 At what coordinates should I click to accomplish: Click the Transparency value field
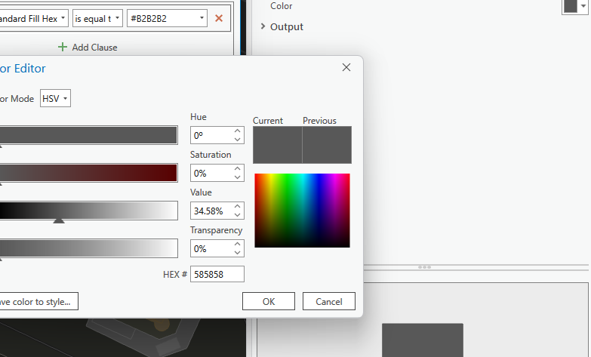211,248
